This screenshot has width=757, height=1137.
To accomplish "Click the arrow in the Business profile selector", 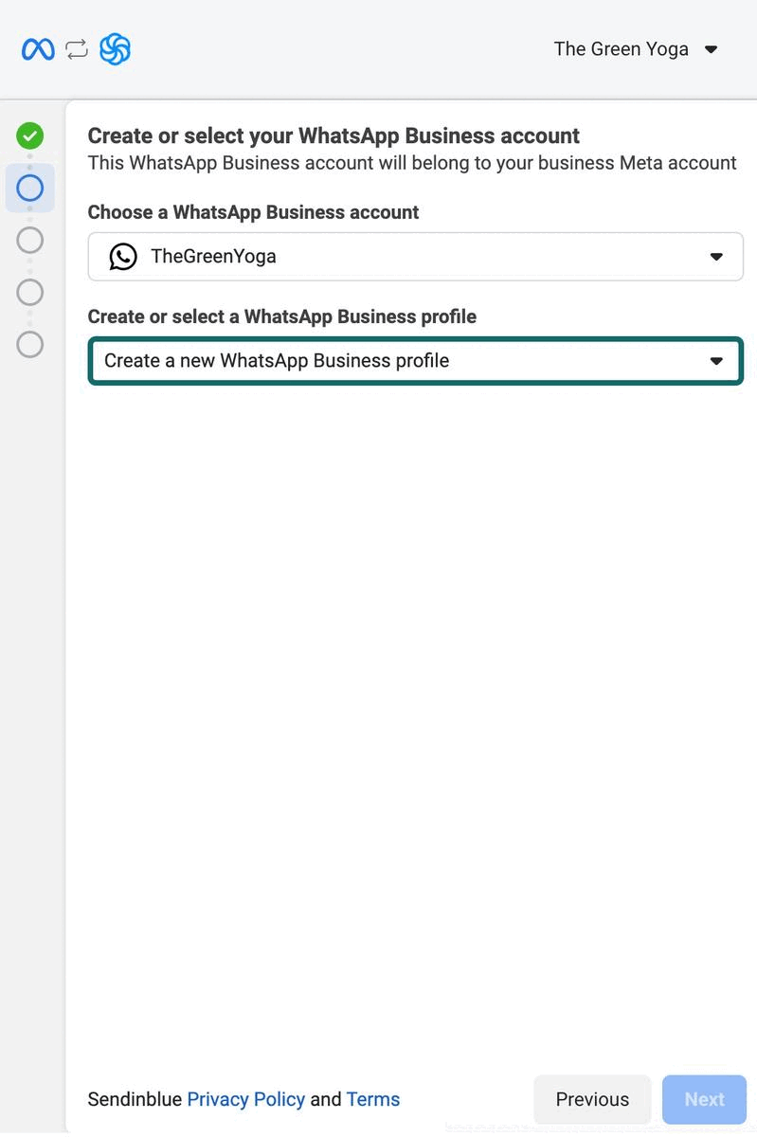I will tap(716, 361).
